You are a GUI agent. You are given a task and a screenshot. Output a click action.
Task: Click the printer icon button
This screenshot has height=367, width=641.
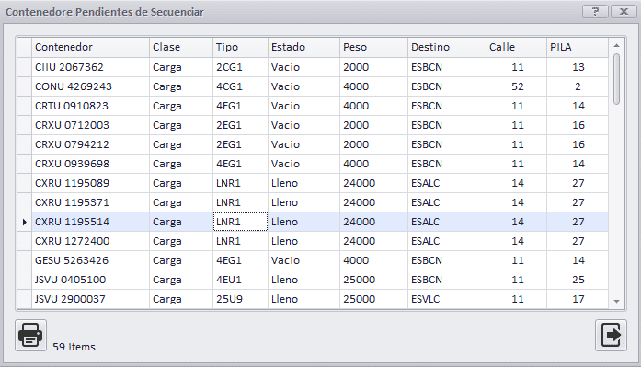(30, 335)
